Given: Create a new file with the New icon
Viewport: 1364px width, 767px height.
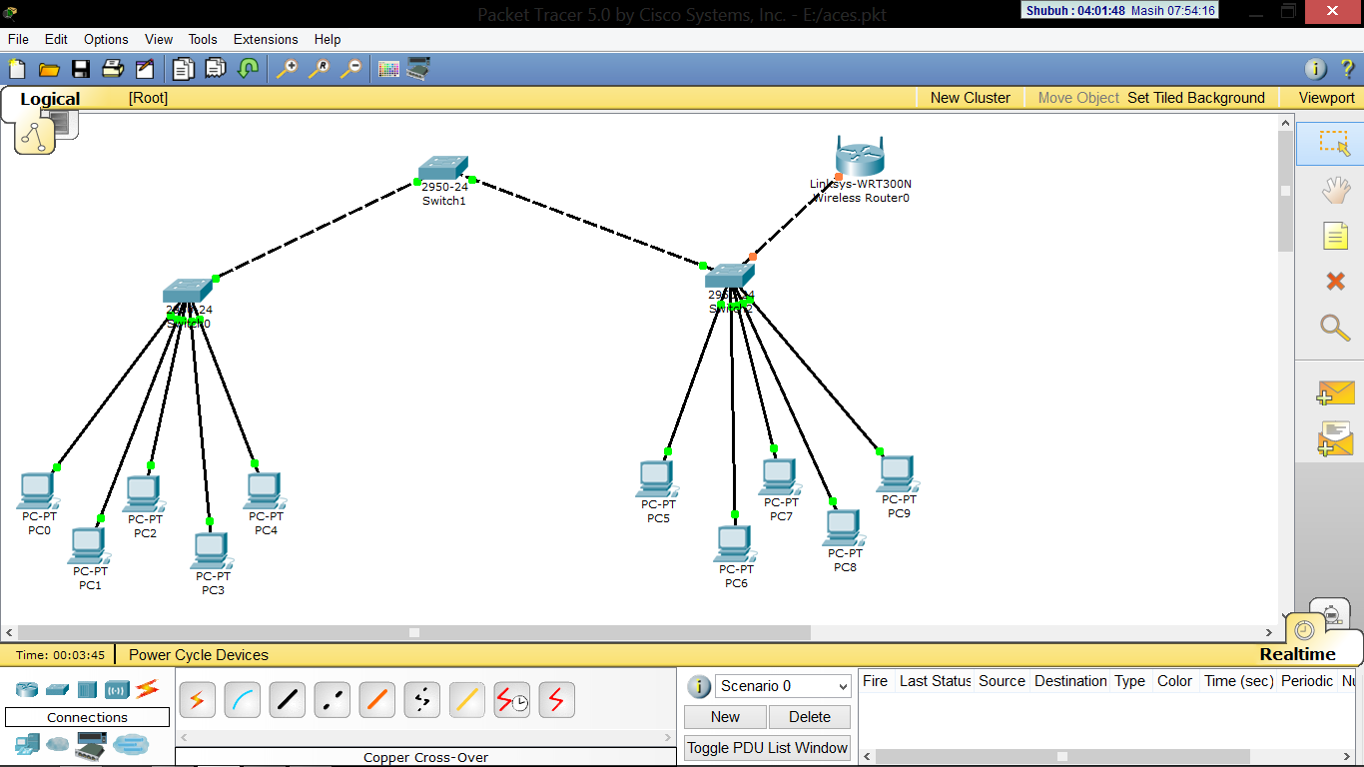Looking at the screenshot, I should coord(17,69).
